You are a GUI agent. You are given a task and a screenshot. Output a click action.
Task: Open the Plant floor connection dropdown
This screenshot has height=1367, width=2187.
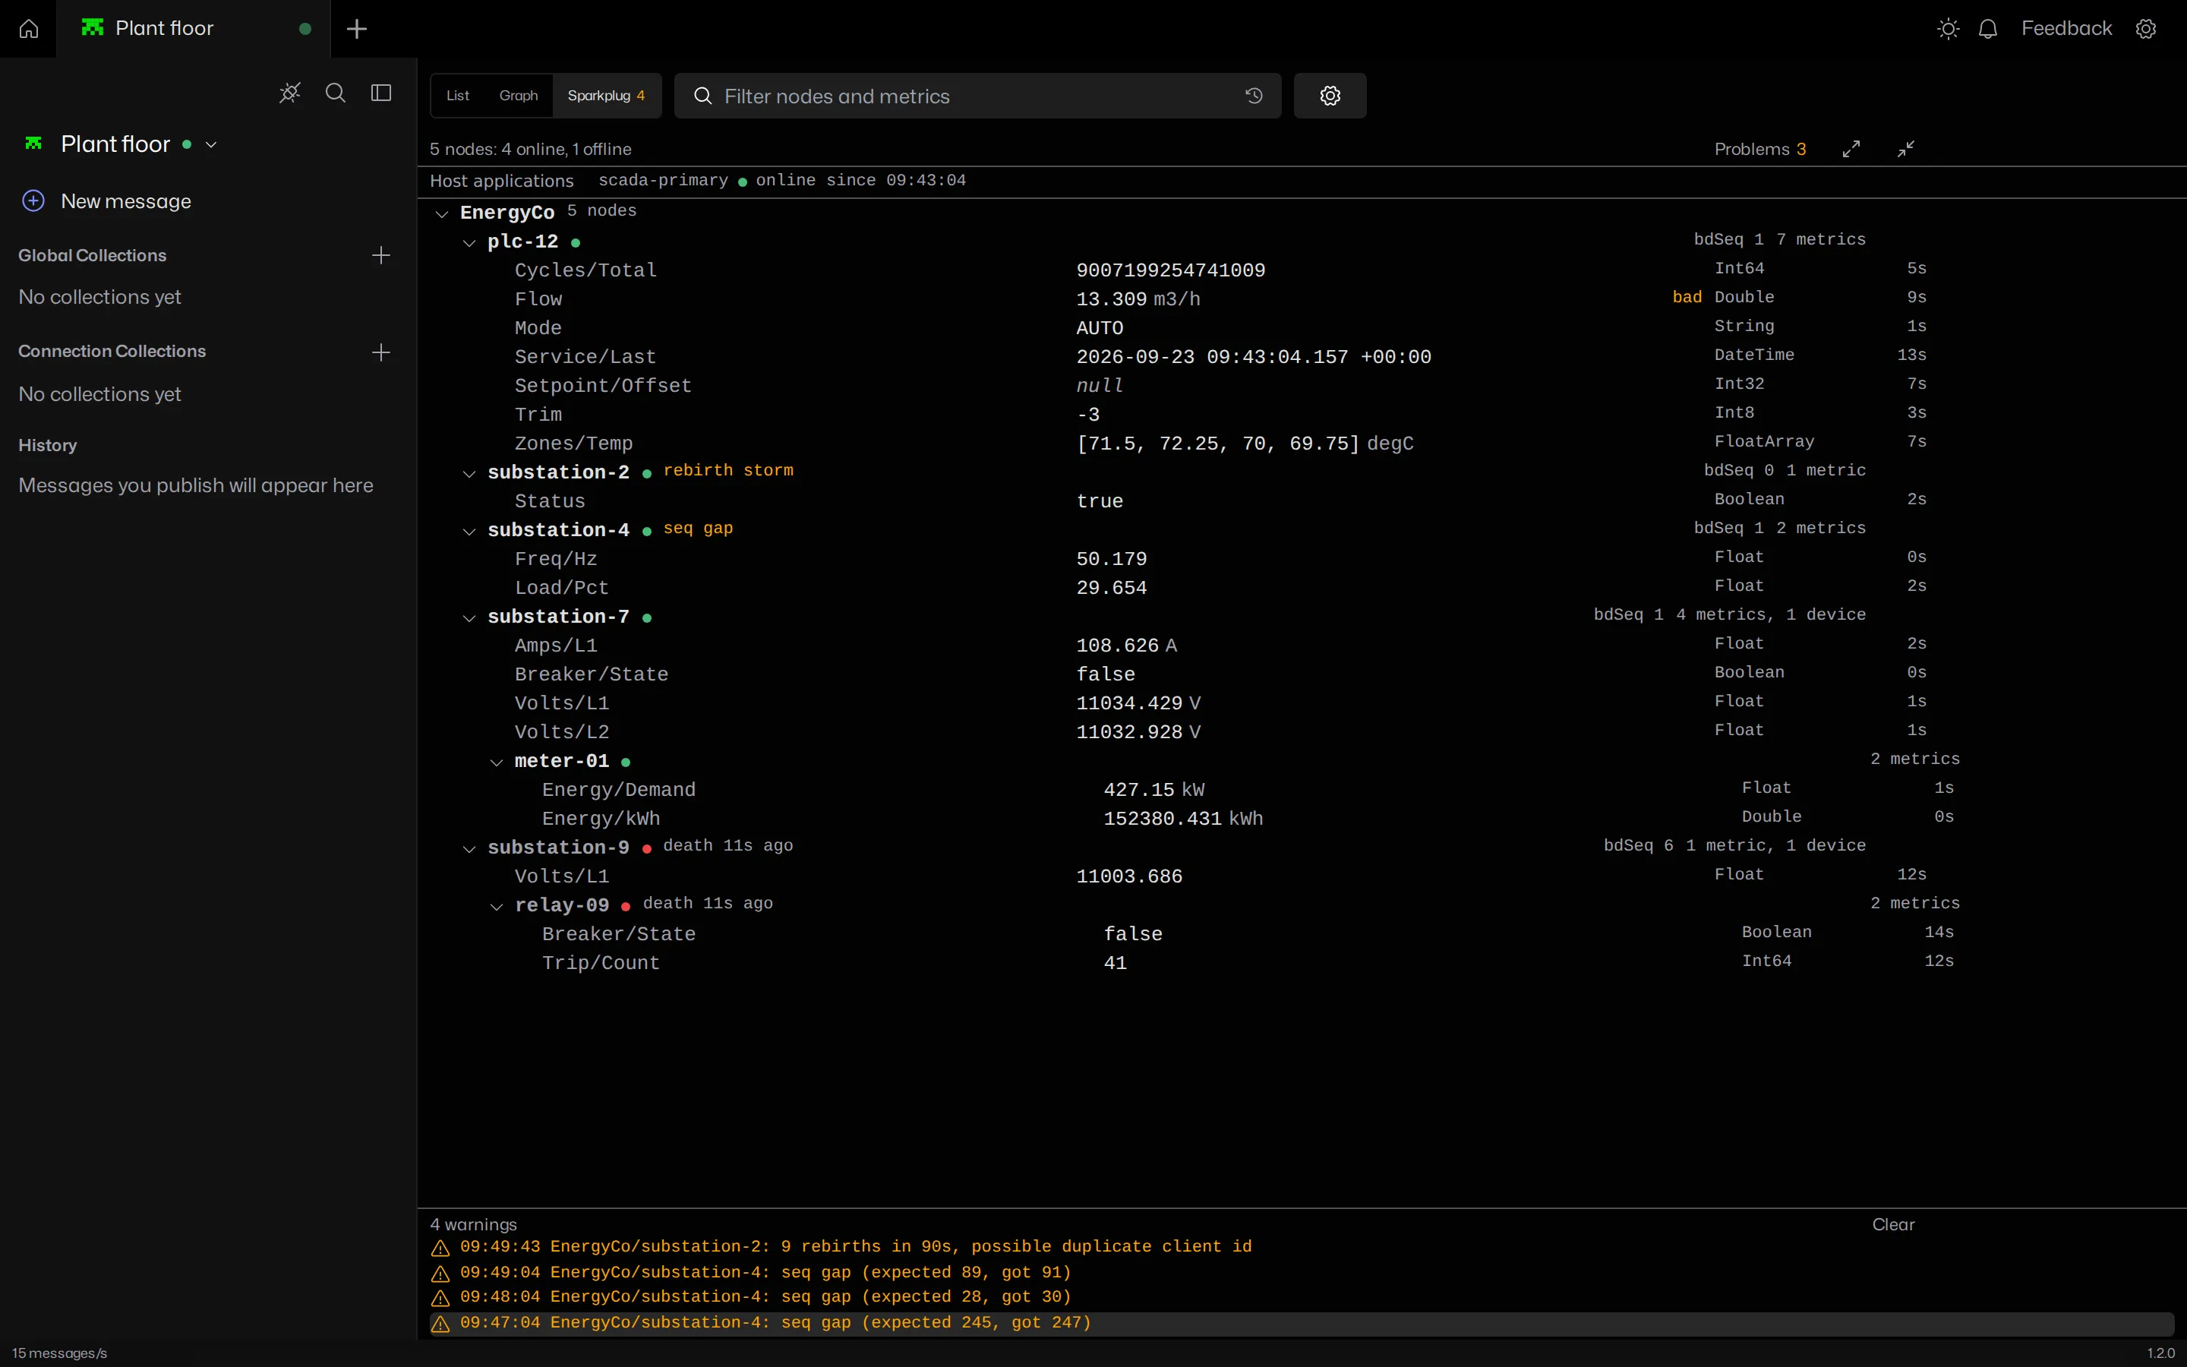point(211,144)
